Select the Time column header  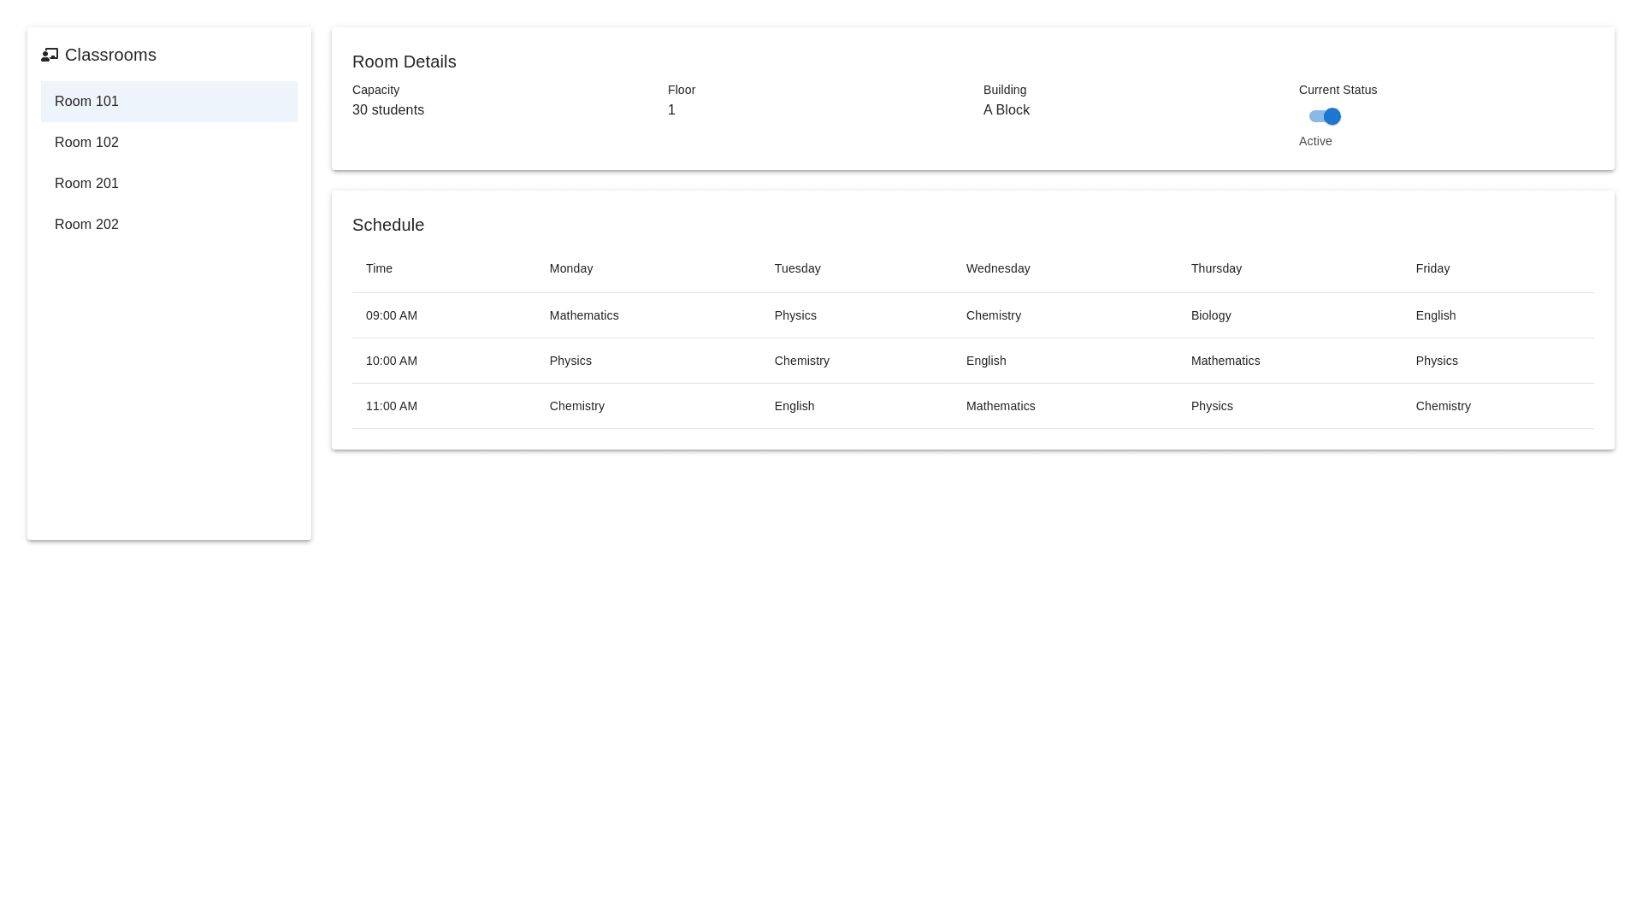point(379,268)
